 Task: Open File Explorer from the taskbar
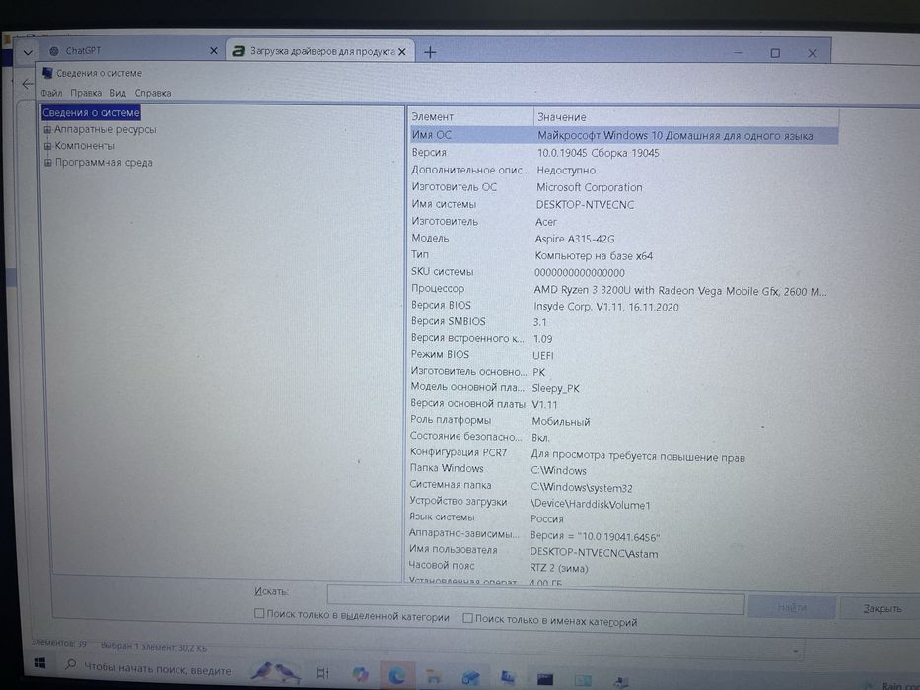pyautogui.click(x=434, y=676)
